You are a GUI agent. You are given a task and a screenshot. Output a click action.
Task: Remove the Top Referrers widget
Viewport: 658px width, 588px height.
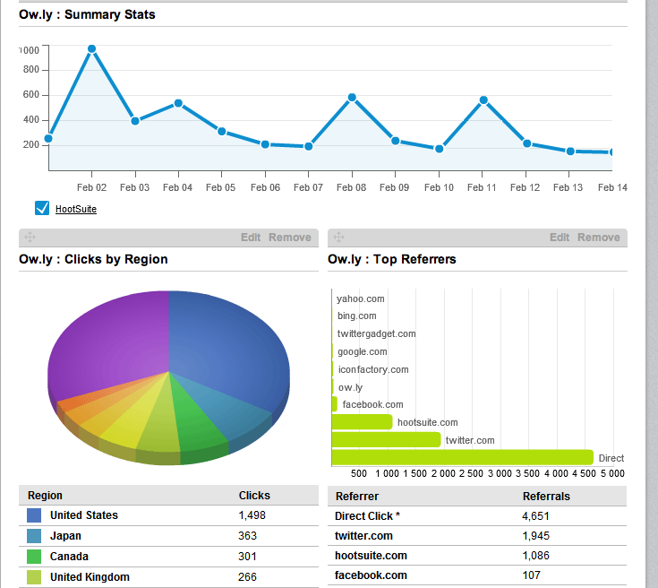(599, 238)
